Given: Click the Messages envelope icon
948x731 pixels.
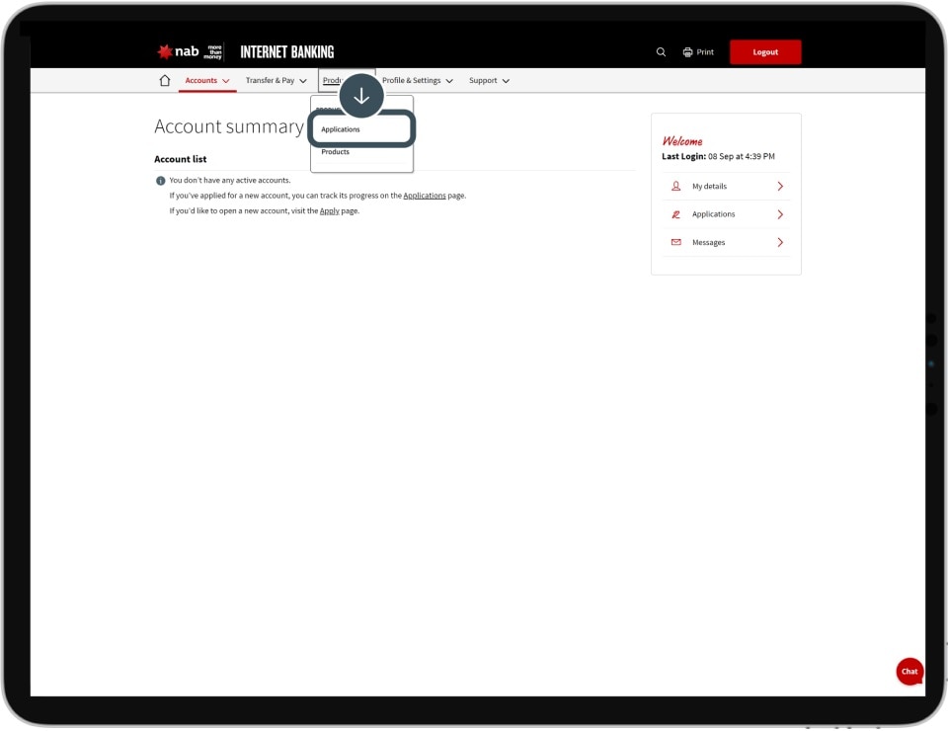Looking at the screenshot, I should [x=676, y=242].
